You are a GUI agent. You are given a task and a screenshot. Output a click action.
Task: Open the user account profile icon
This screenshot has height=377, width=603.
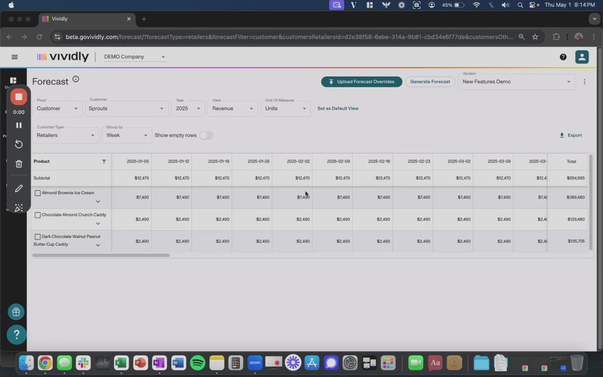coord(582,57)
